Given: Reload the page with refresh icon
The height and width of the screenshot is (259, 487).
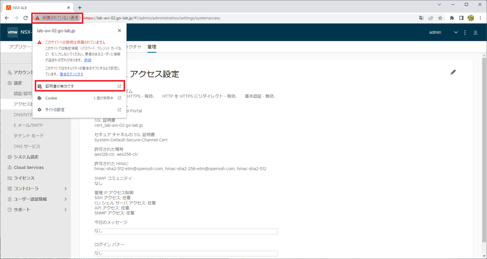Looking at the screenshot, I should pos(26,18).
